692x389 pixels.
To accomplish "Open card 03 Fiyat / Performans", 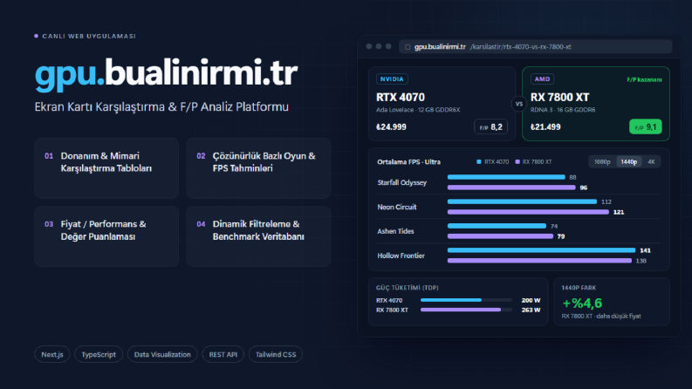I will point(106,236).
